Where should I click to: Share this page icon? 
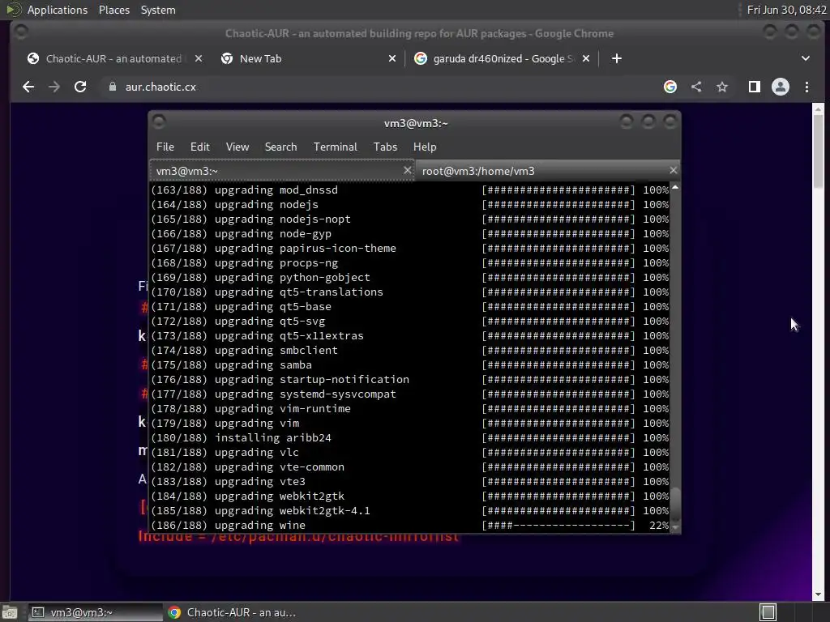(696, 87)
